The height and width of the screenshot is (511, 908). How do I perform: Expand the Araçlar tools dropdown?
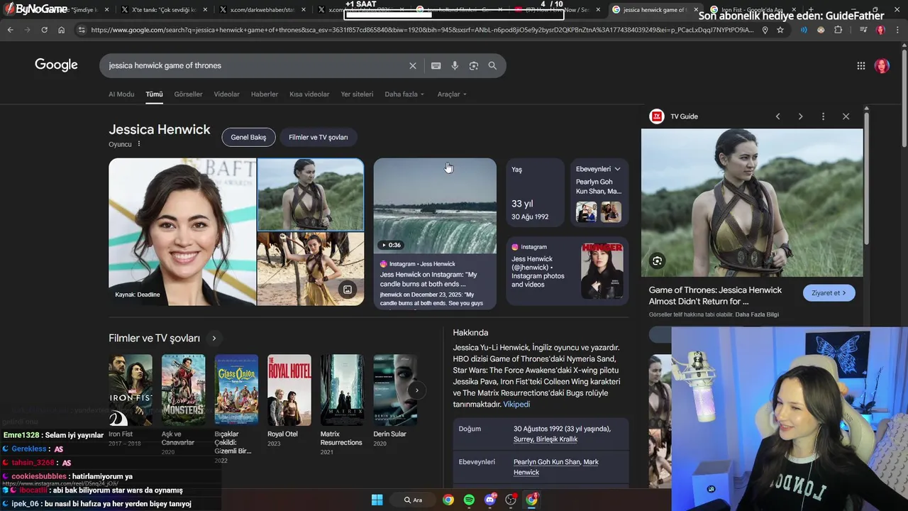point(452,94)
